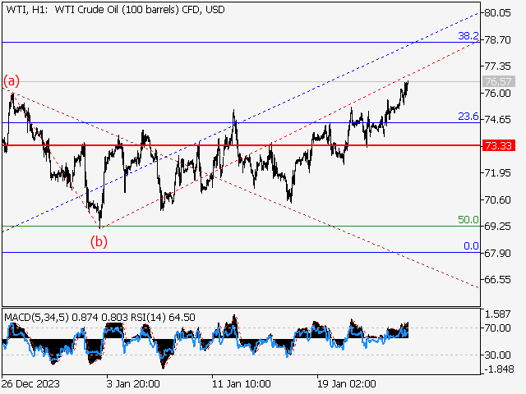Click the MACD(5,34,5) indicator label
Screen dimensions: 526x394
(x=36, y=318)
